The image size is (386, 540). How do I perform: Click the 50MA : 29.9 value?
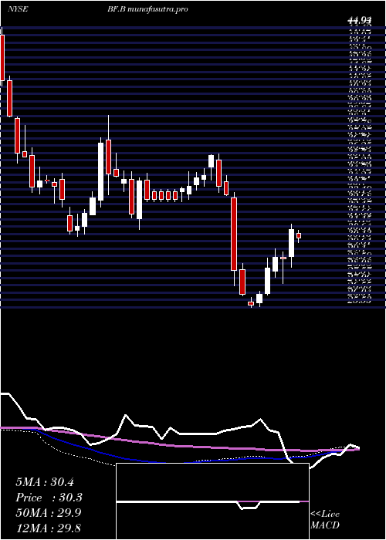click(49, 513)
